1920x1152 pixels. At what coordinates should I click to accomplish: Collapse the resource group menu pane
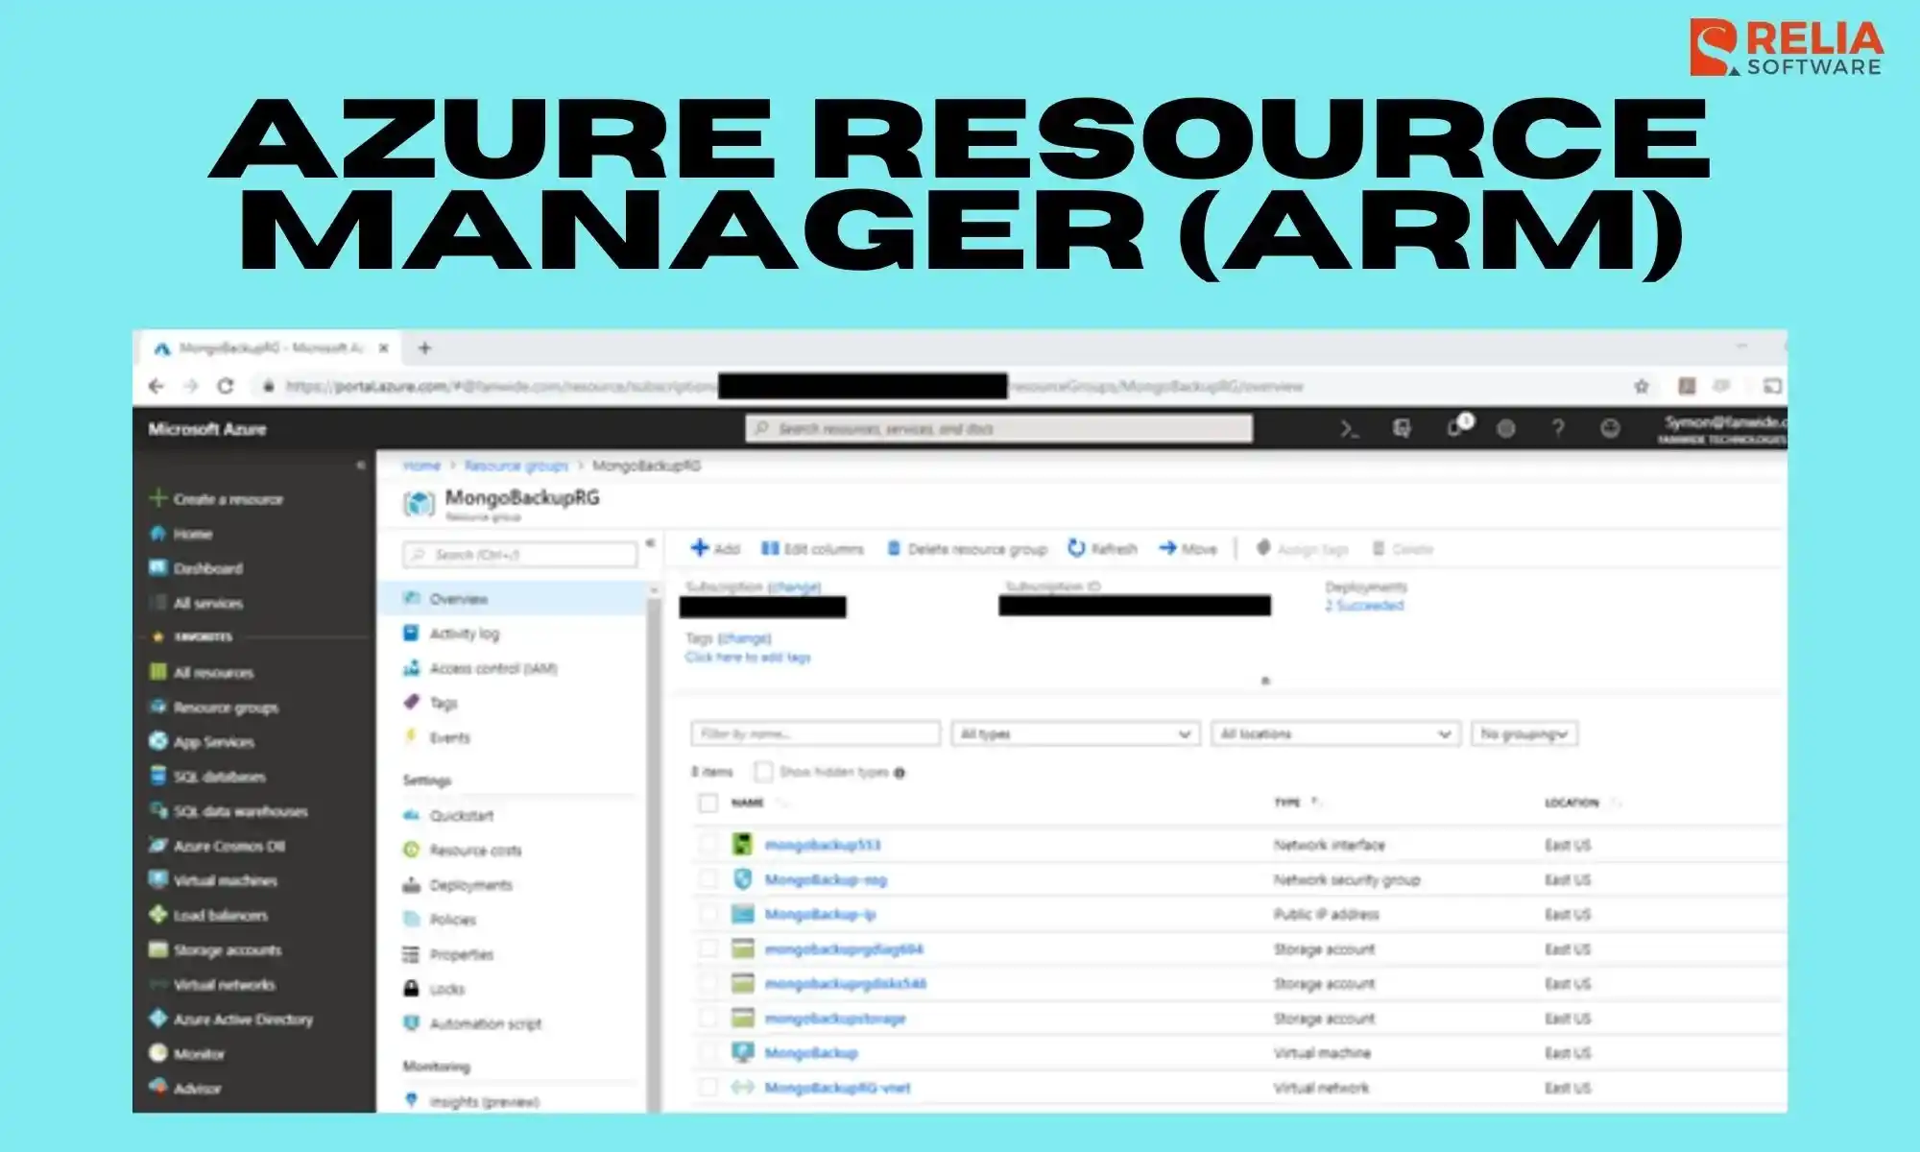tap(650, 543)
